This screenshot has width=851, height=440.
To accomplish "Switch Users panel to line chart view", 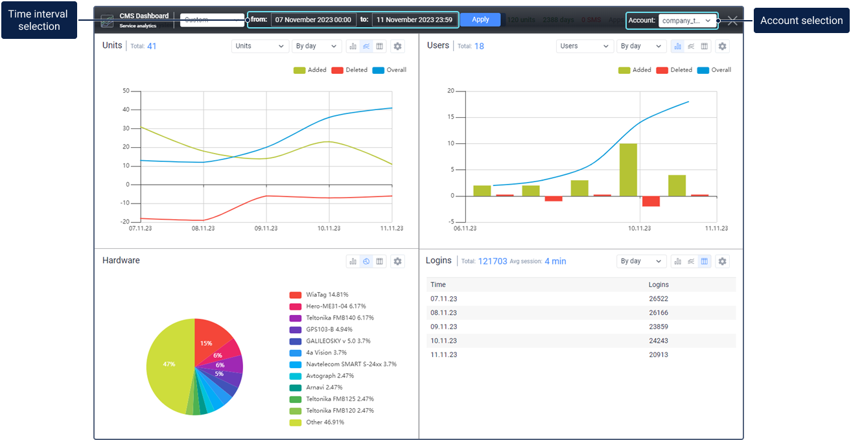I will pyautogui.click(x=691, y=46).
